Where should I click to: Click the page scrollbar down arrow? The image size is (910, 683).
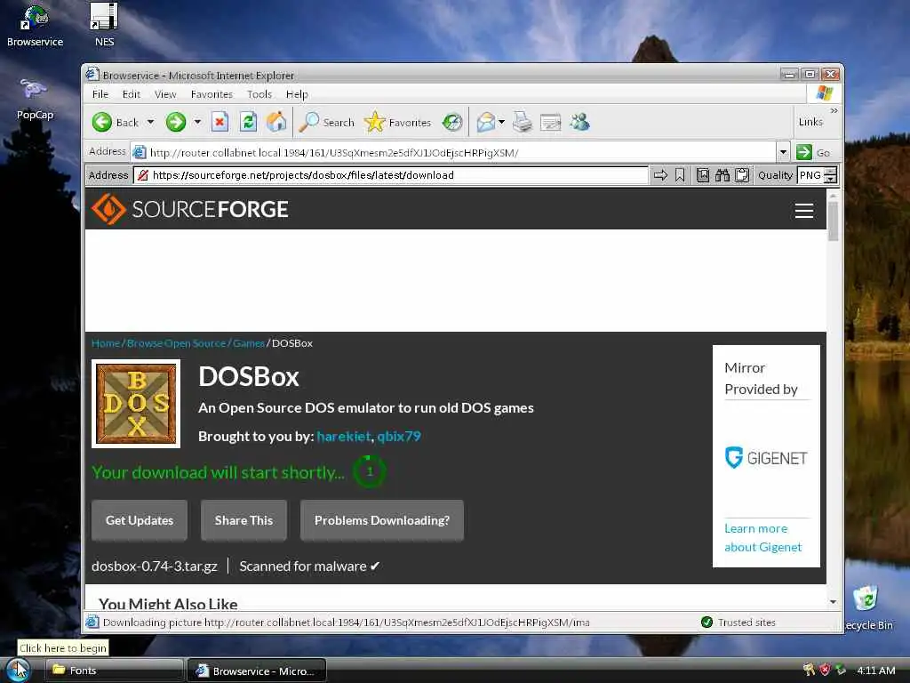coord(834,602)
